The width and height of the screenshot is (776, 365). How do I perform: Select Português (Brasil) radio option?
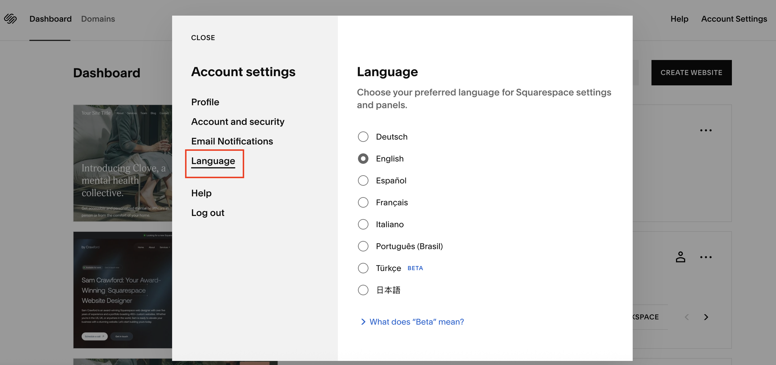[x=363, y=246]
